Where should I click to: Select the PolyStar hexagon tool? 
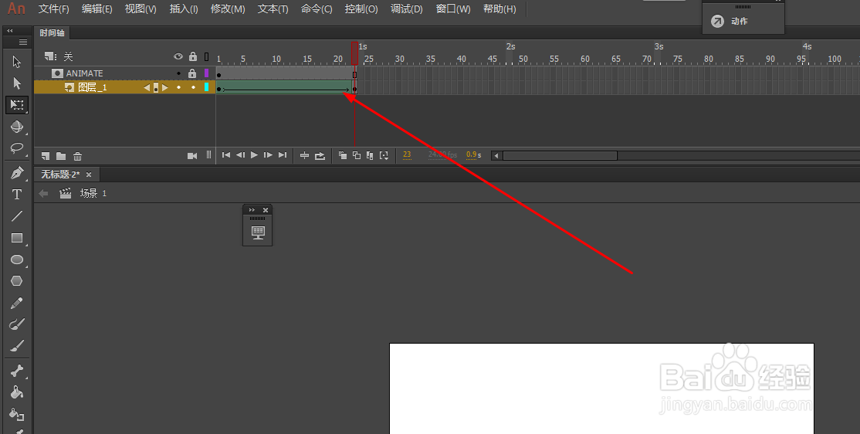pos(16,281)
